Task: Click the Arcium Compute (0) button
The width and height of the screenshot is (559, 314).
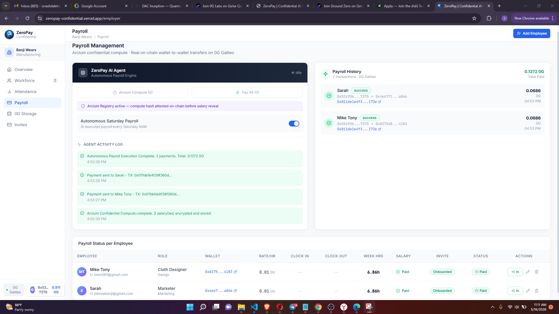Action: click(133, 92)
